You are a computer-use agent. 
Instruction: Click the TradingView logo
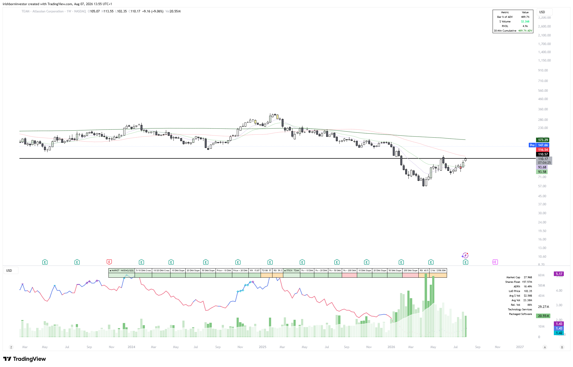pos(25,359)
